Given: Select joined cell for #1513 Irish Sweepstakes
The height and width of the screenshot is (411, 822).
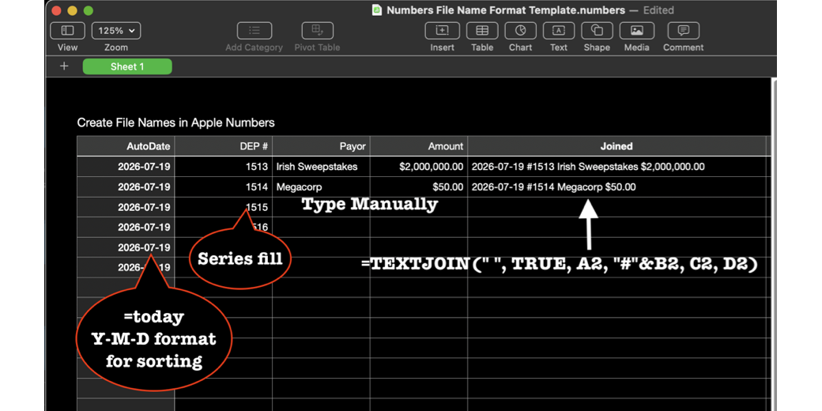Looking at the screenshot, I should point(616,167).
